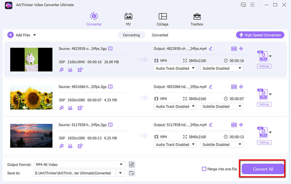Open edit effects wand for 4831066 video

pos(61,108)
